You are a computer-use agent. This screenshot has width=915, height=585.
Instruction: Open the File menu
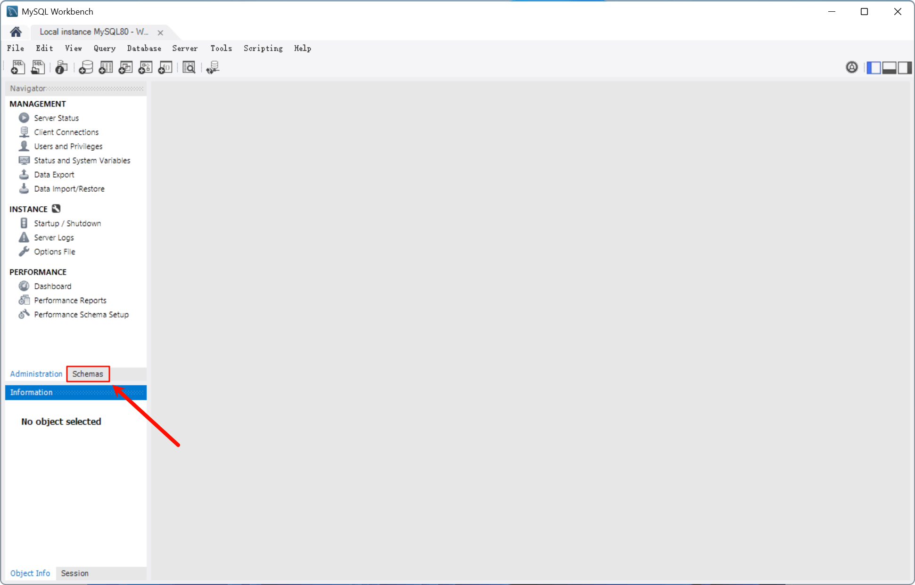point(16,48)
